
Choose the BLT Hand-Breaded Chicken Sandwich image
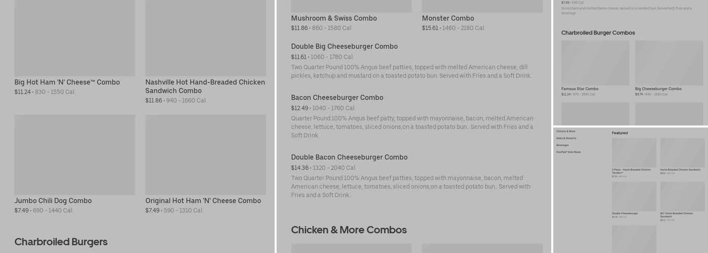(x=682, y=196)
